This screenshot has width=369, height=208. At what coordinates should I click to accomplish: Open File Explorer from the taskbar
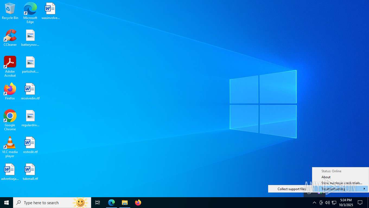125,203
